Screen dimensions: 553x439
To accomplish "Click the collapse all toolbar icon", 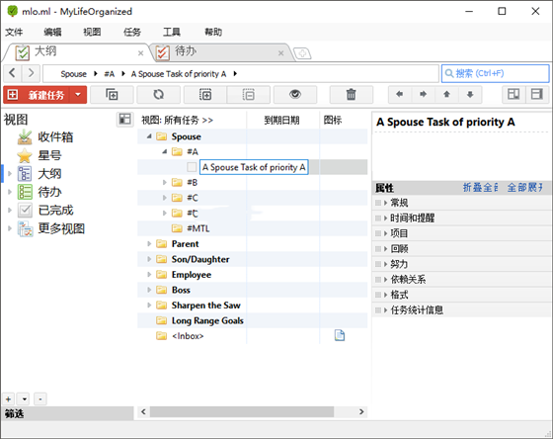I will 249,95.
